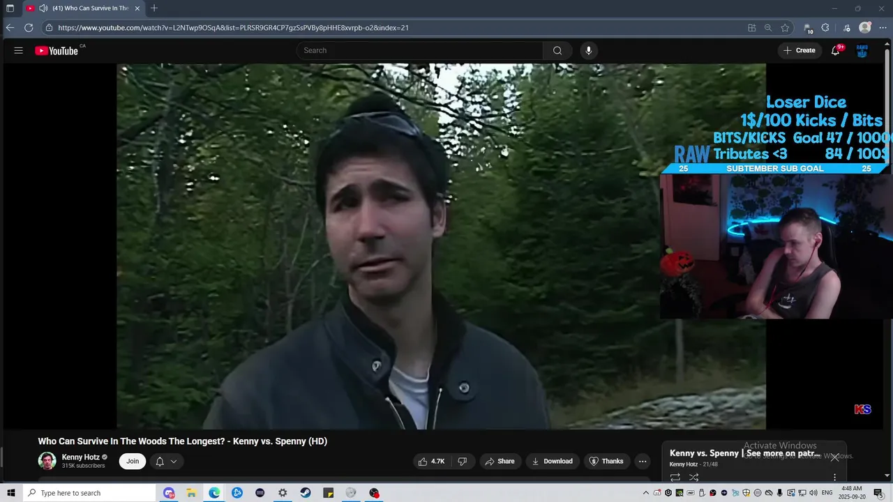Select the 315K subscribers text

tap(84, 466)
